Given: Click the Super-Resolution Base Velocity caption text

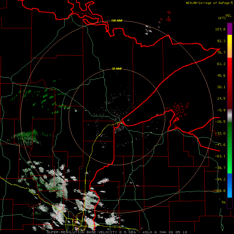Looking at the screenshot, I should pos(117,232).
